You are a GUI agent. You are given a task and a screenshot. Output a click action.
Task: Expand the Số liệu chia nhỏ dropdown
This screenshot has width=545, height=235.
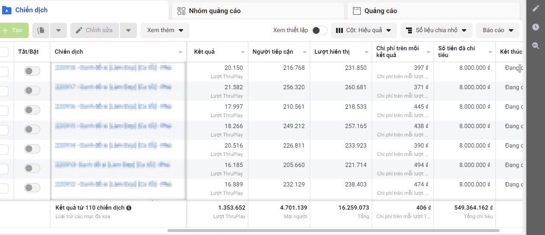[x=436, y=30]
